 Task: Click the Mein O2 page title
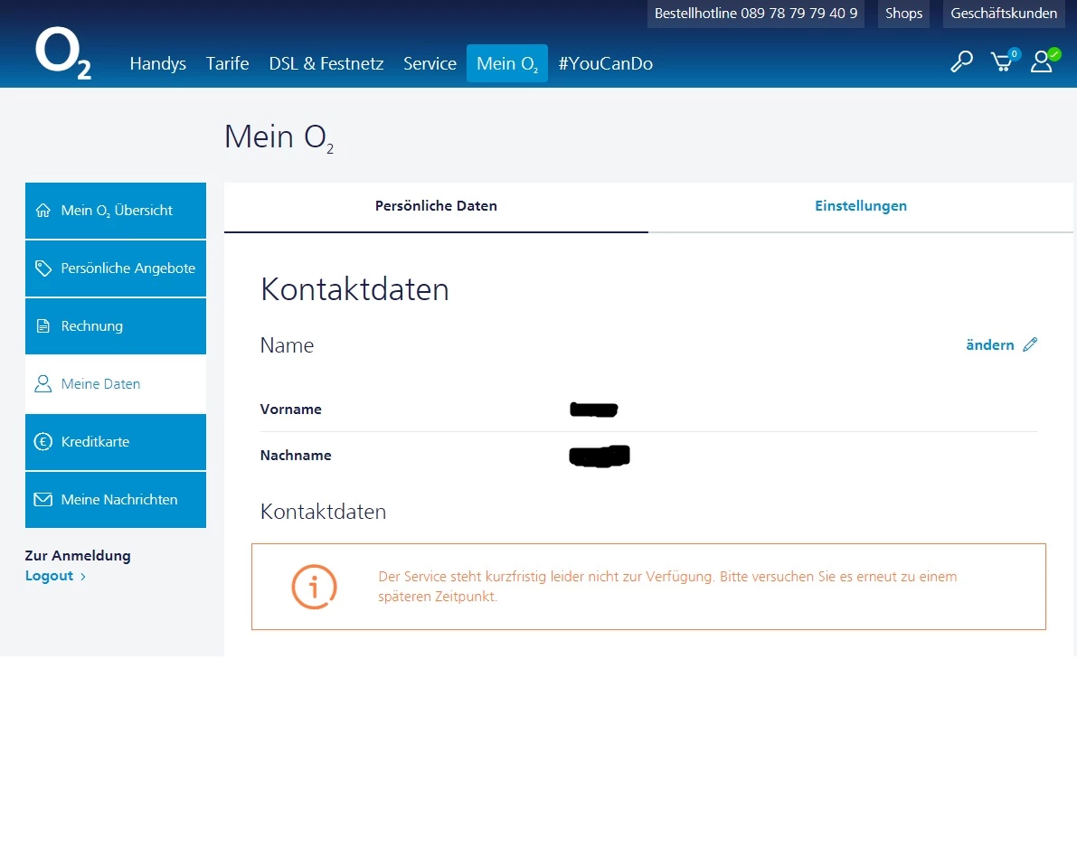pyautogui.click(x=279, y=137)
